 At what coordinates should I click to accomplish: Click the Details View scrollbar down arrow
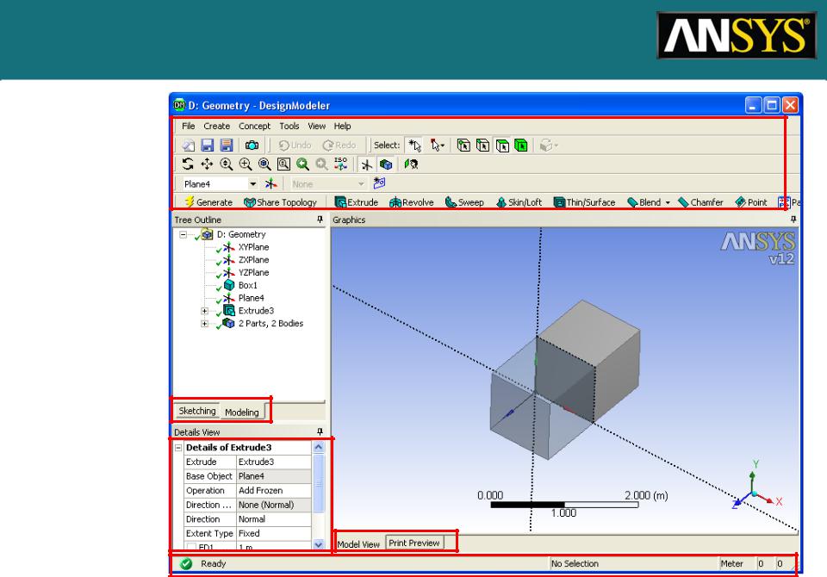tap(319, 543)
